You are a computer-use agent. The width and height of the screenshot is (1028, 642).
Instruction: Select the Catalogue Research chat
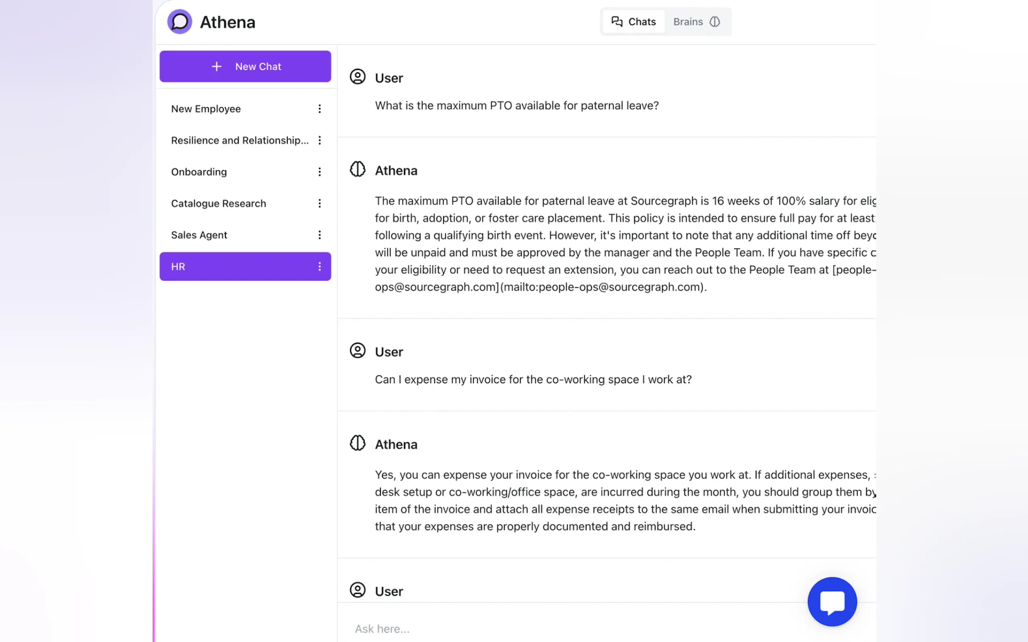coord(219,203)
